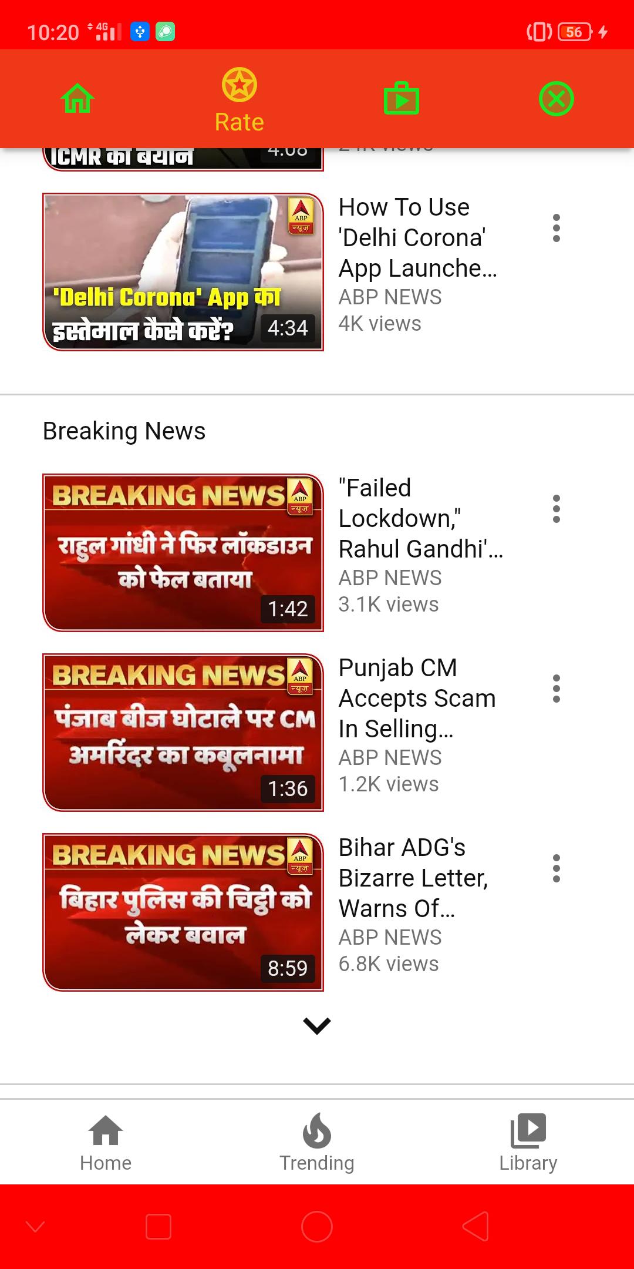Open three-dot menu for Failed Lockdown video

click(556, 509)
